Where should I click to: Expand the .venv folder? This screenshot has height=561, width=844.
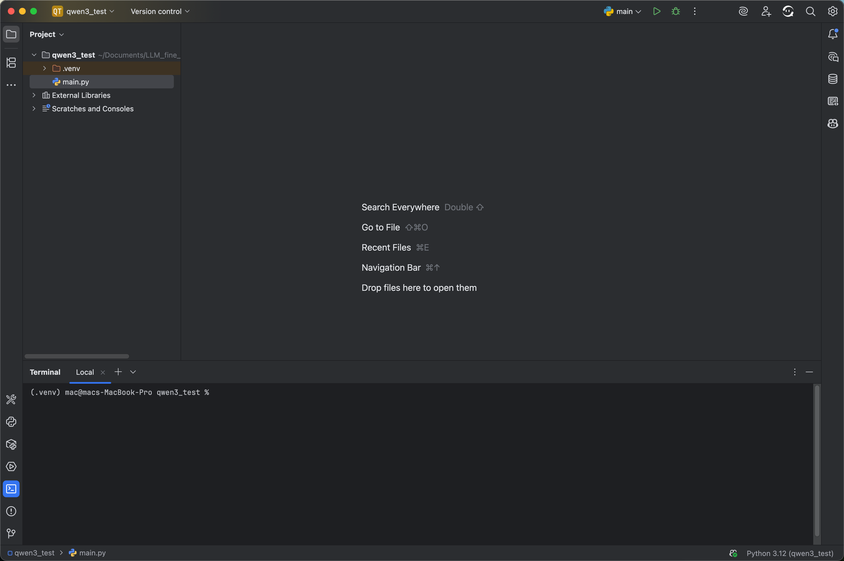coord(45,68)
